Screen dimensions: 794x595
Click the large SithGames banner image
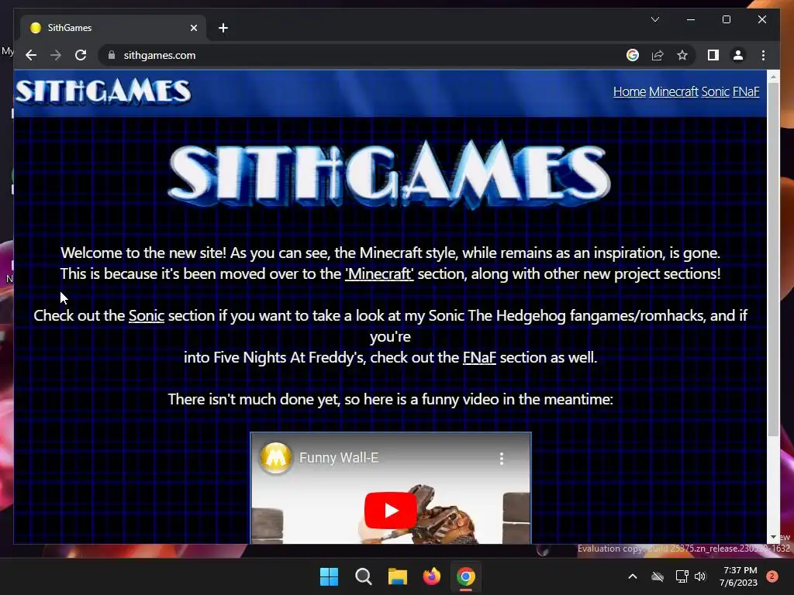pyautogui.click(x=389, y=174)
